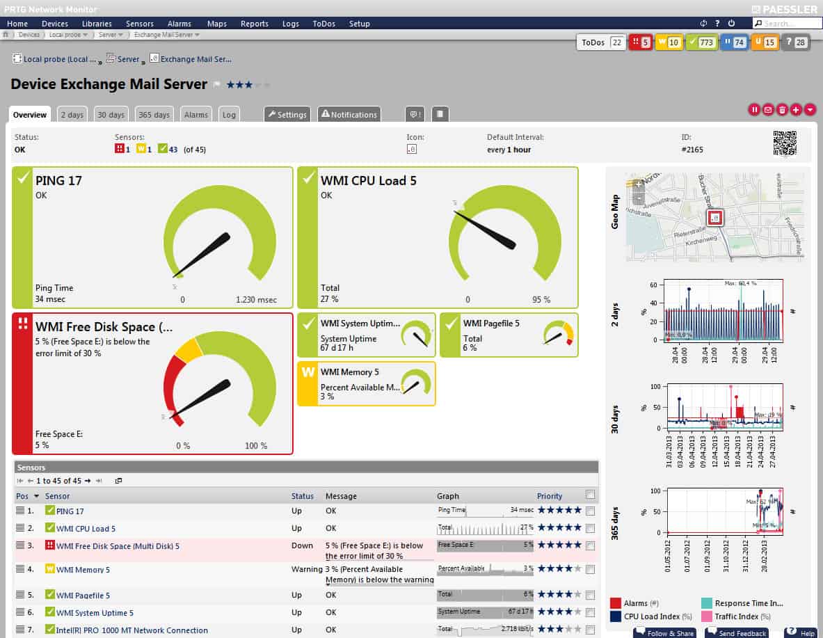The width and height of the screenshot is (823, 638).
Task: Click the logout power icon
Action: point(731,23)
